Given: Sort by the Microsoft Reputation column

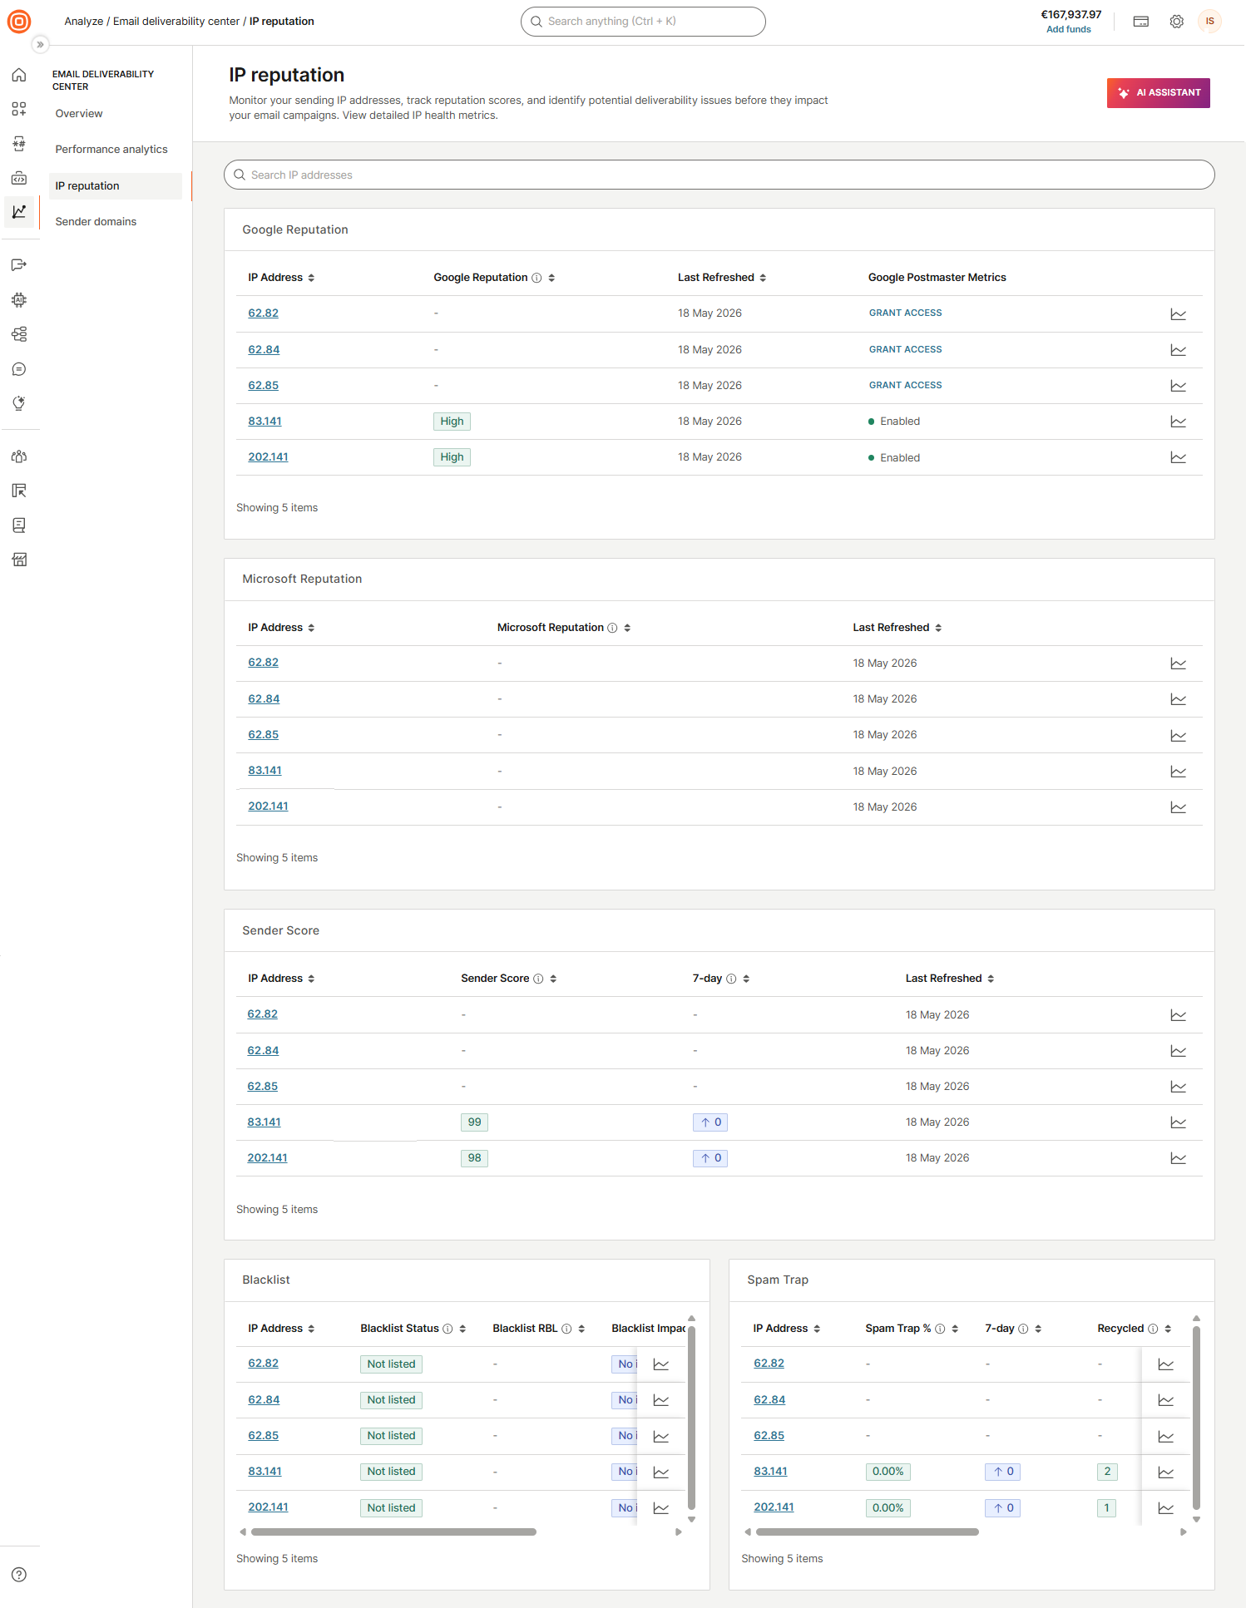Looking at the screenshot, I should click(626, 628).
